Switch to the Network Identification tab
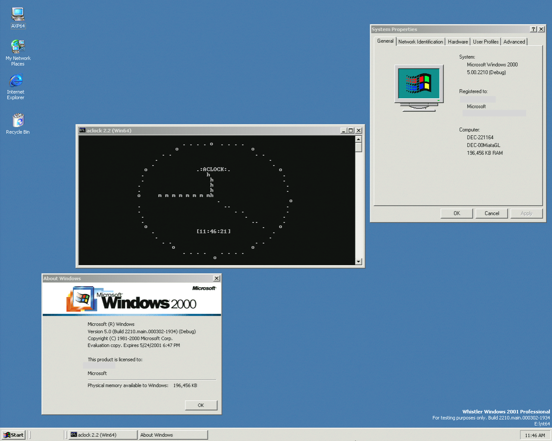This screenshot has height=441, width=552. tap(420, 42)
